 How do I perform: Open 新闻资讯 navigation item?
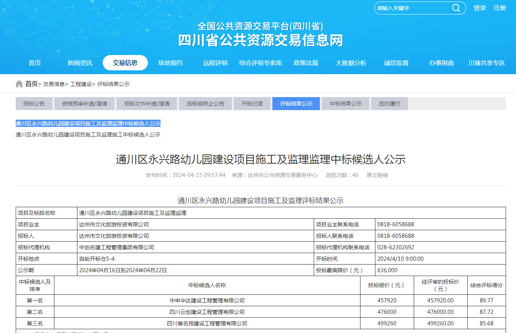[x=80, y=63]
